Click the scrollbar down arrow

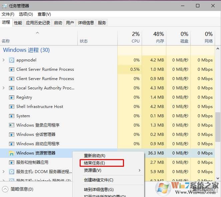[x=218, y=178]
